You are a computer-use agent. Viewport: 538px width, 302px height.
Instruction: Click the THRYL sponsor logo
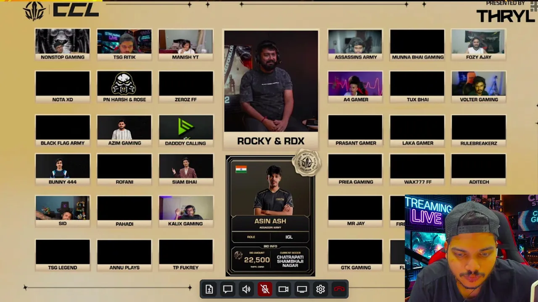pos(506,16)
